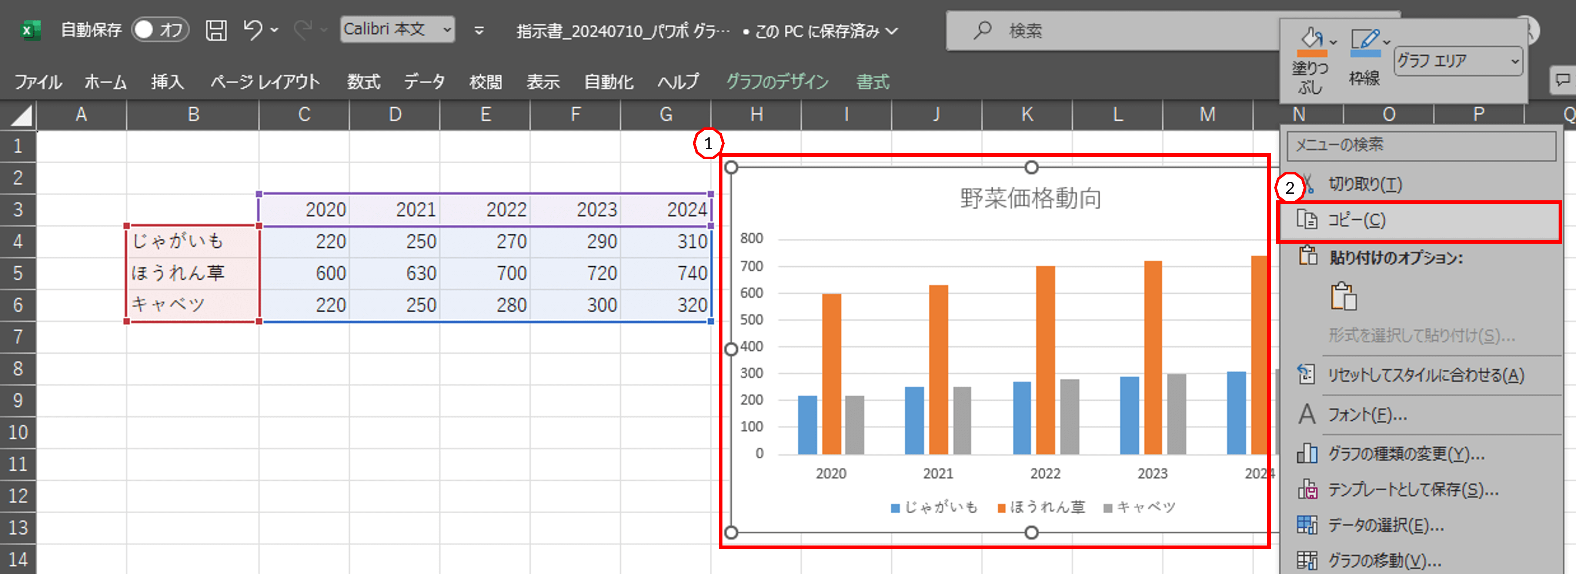Select cell C3 containing 2020

pyautogui.click(x=304, y=209)
